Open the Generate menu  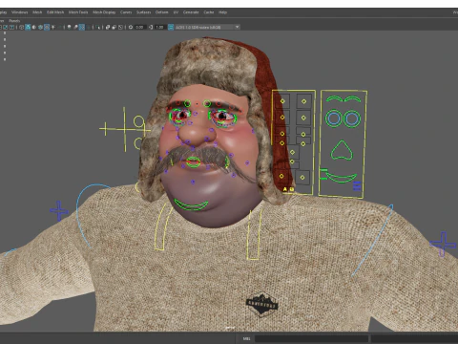pyautogui.click(x=191, y=12)
